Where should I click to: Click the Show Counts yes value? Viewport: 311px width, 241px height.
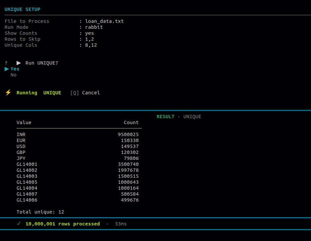(89, 33)
